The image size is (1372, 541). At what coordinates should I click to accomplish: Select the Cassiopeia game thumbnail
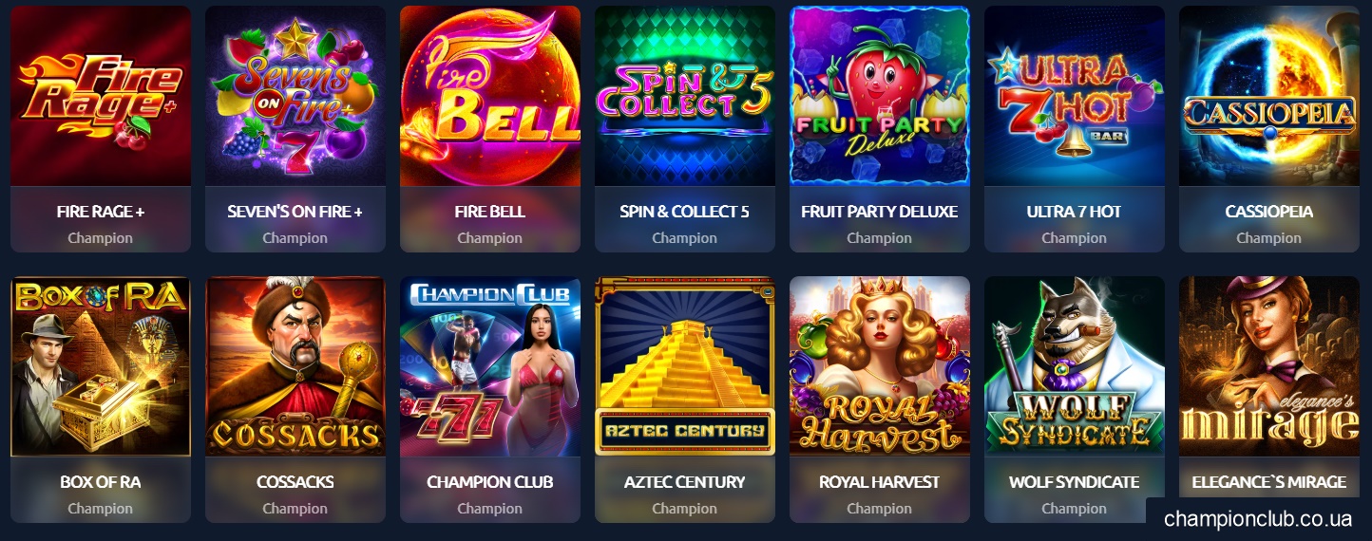(1269, 96)
